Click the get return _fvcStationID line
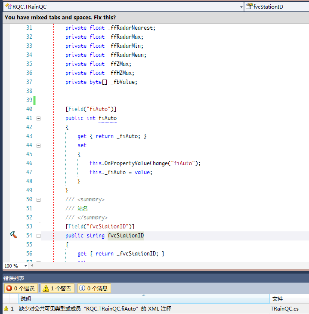The height and width of the screenshot is (314, 309). coord(121,253)
